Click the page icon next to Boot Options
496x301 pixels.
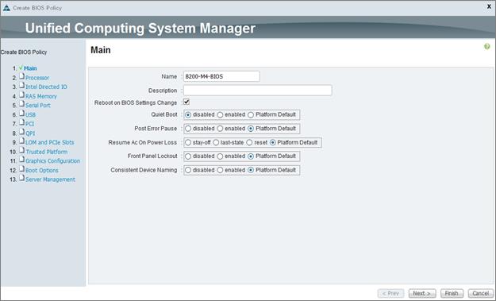(x=21, y=168)
